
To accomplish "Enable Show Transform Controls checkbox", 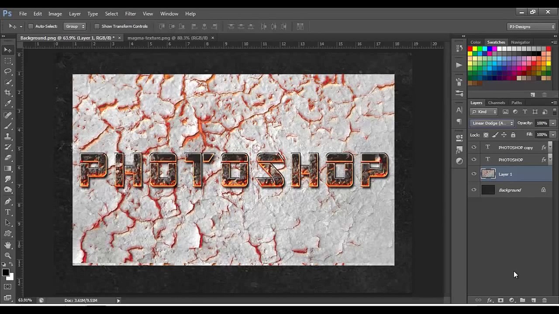I will [97, 27].
